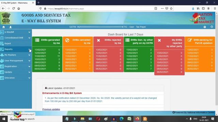This screenshot has height=122, width=218.
Task: Open the Reports menu item
Action: (x=16, y=49)
